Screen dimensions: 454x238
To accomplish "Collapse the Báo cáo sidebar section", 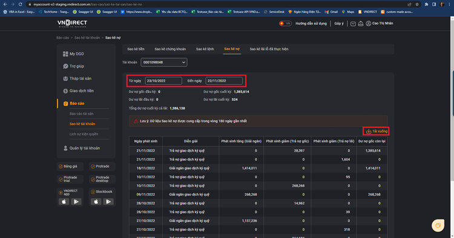I will point(74,103).
